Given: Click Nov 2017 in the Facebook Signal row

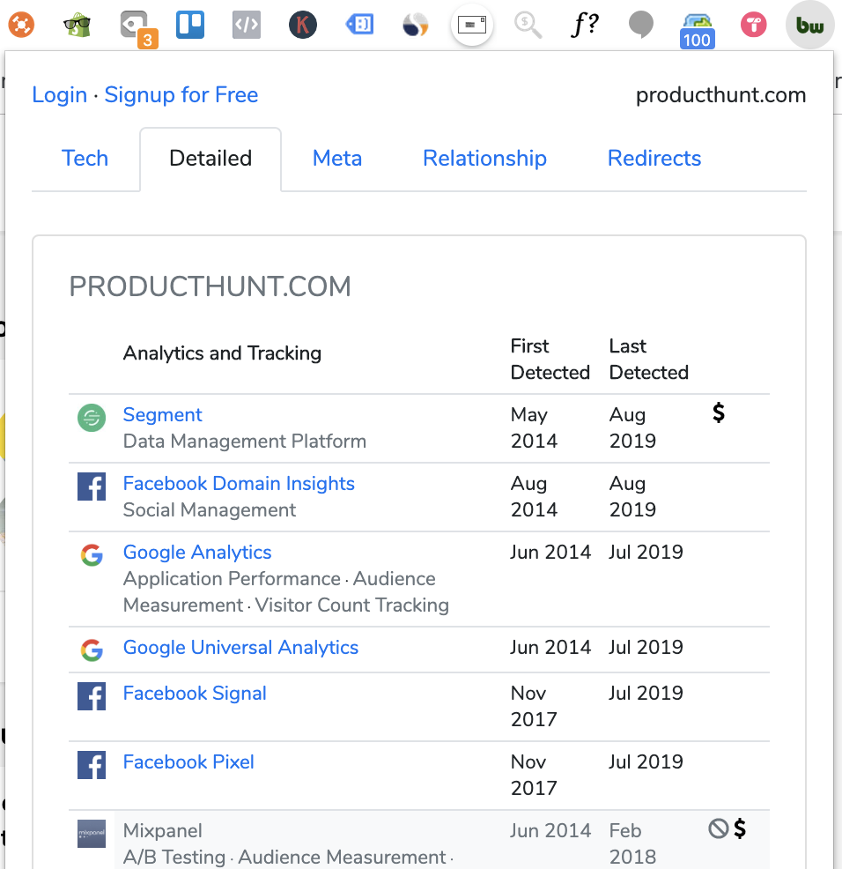Looking at the screenshot, I should tap(534, 706).
